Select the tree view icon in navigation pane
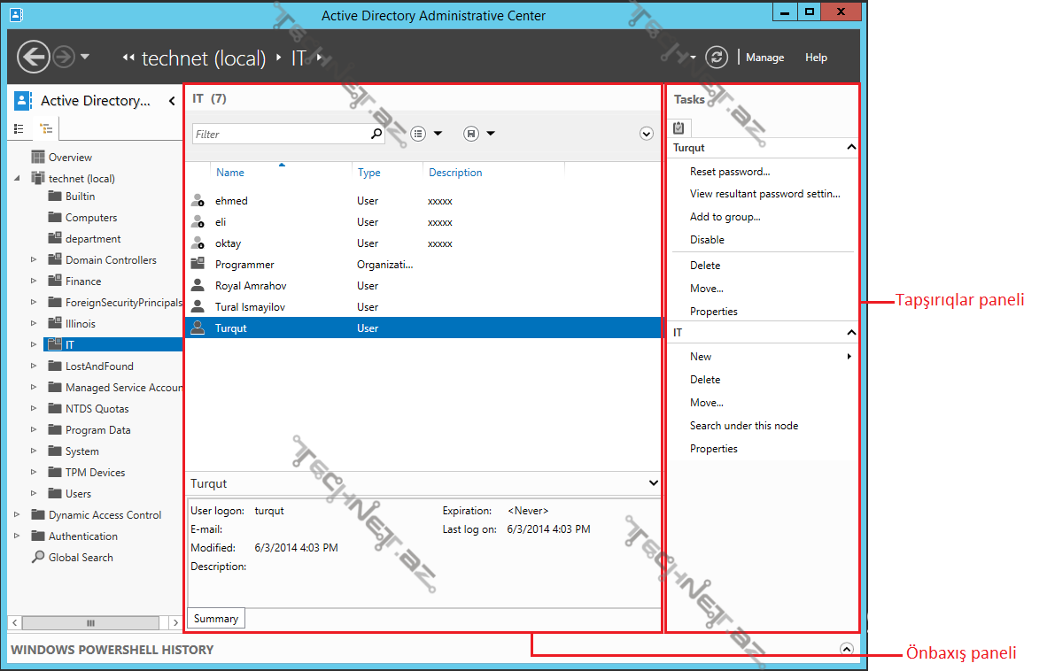1047x671 pixels. pyautogui.click(x=44, y=128)
